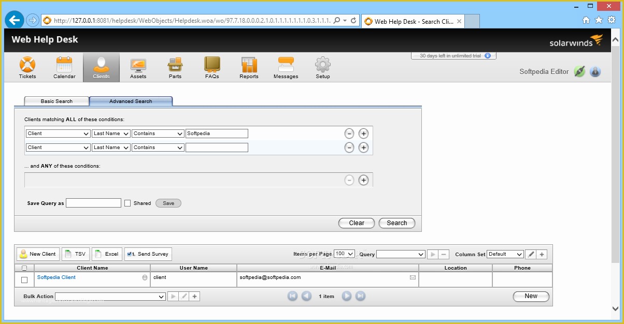Image resolution: width=624 pixels, height=324 pixels.
Task: Click the browser back arrow
Action: 15,20
